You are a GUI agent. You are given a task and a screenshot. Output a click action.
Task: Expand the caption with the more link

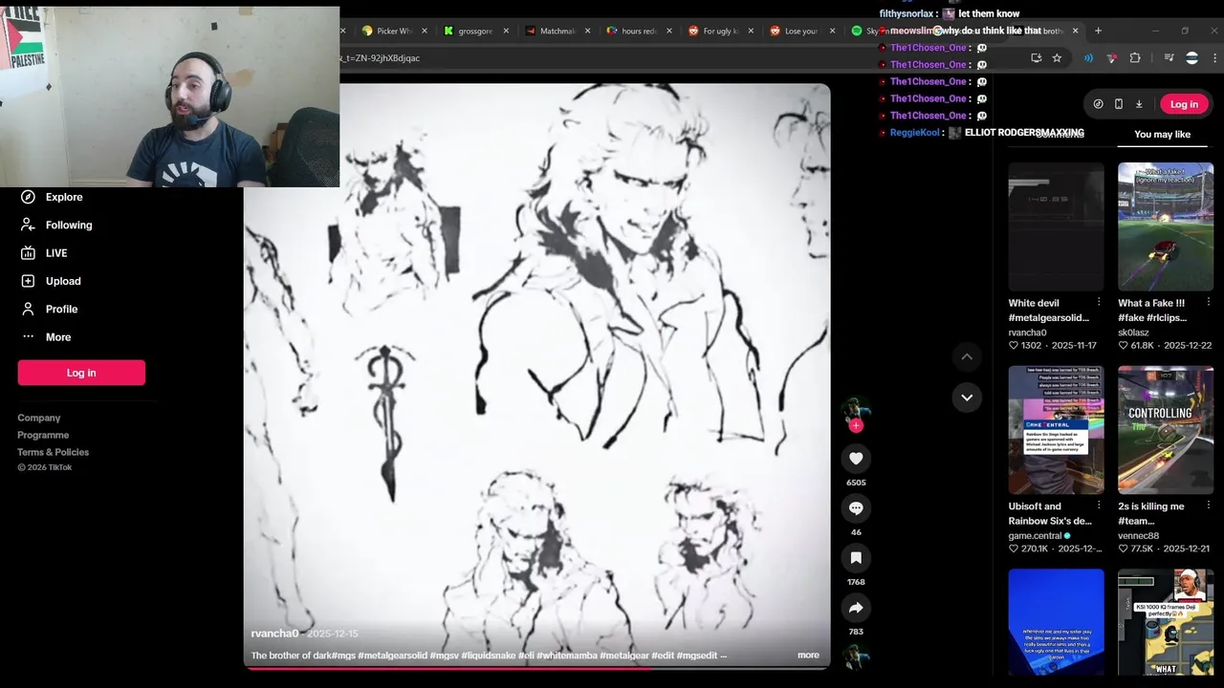tap(808, 656)
